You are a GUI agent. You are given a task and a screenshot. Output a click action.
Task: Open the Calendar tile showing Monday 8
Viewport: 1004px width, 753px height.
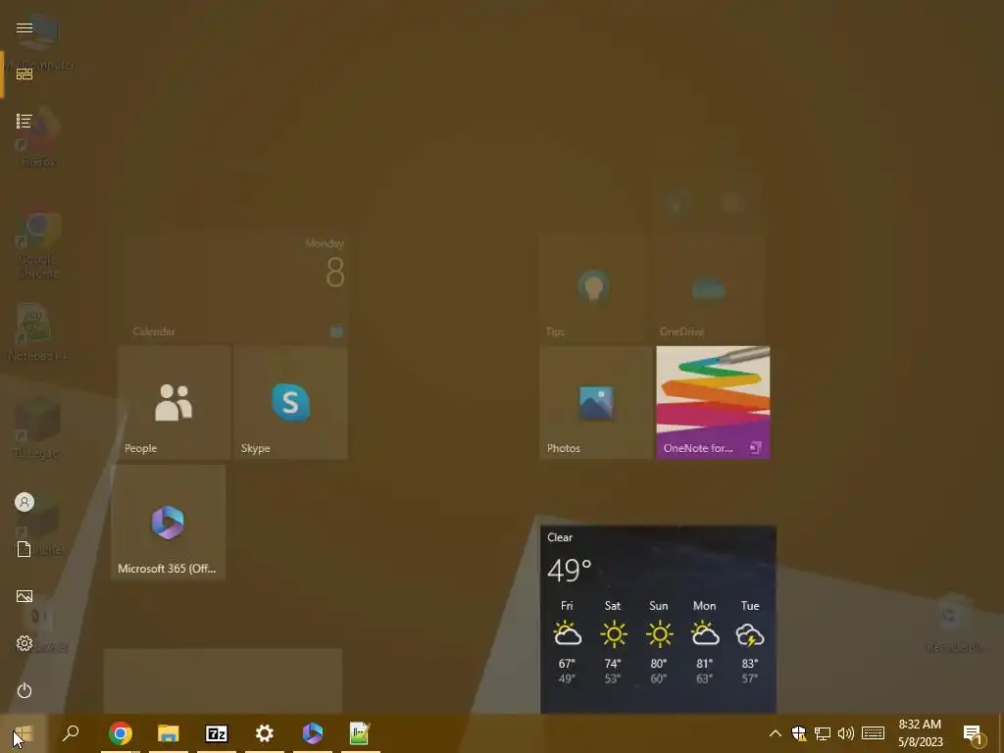point(237,287)
